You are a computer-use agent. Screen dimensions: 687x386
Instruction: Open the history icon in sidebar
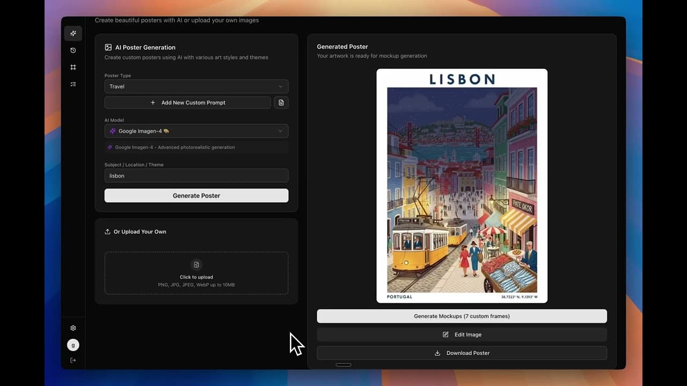(x=73, y=50)
